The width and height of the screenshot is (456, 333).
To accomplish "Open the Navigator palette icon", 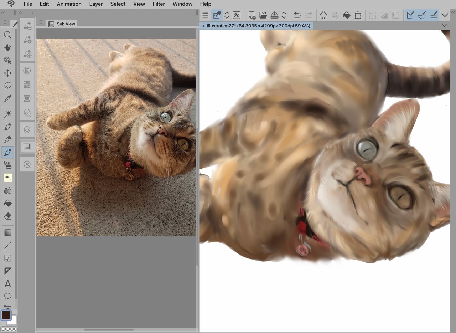I will pyautogui.click(x=27, y=164).
